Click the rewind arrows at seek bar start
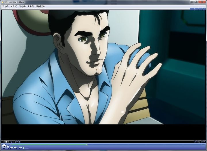The height and width of the screenshot is (151, 207). pos(10,145)
